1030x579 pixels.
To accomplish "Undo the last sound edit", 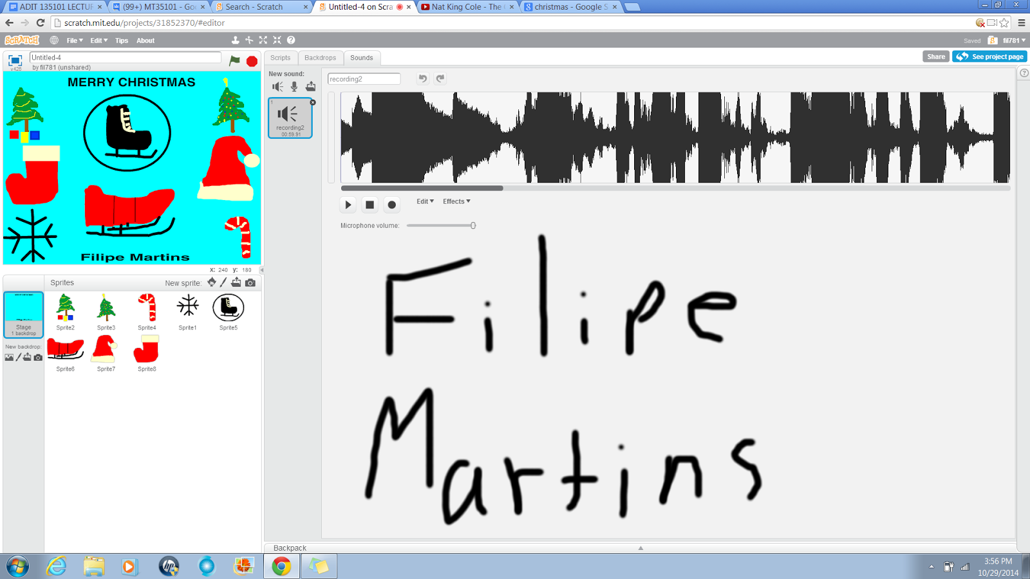I will pyautogui.click(x=422, y=78).
